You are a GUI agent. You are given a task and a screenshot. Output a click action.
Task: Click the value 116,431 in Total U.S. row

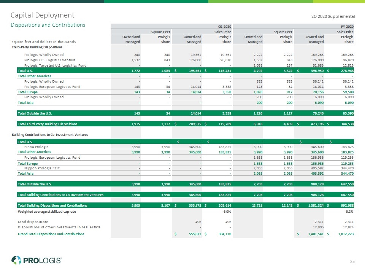(225, 71)
